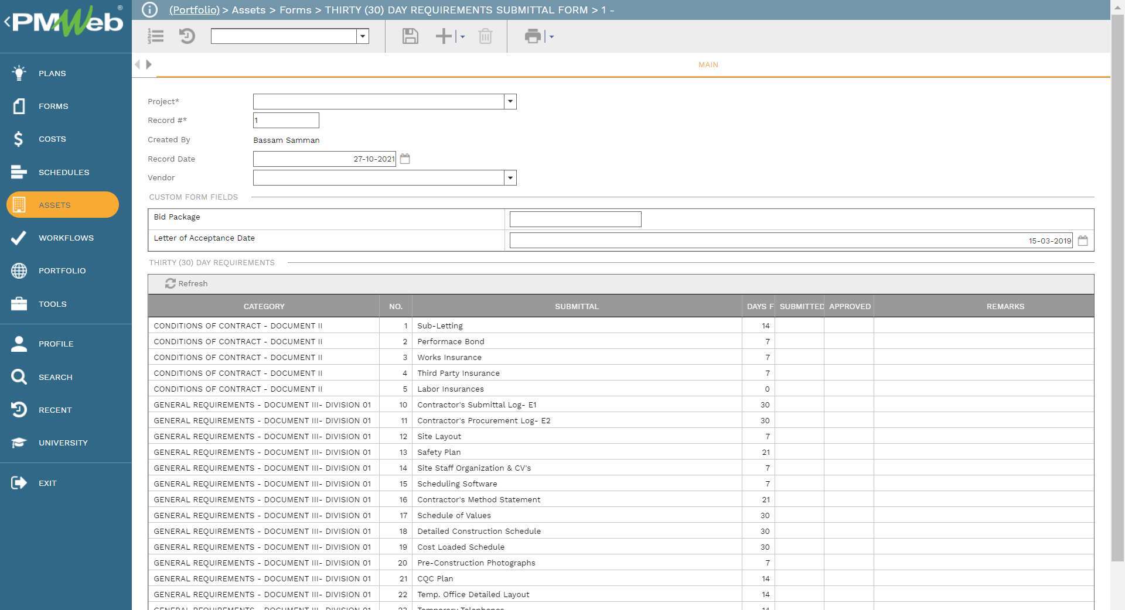Click the recent history icon
Image resolution: width=1125 pixels, height=610 pixels.
187,36
